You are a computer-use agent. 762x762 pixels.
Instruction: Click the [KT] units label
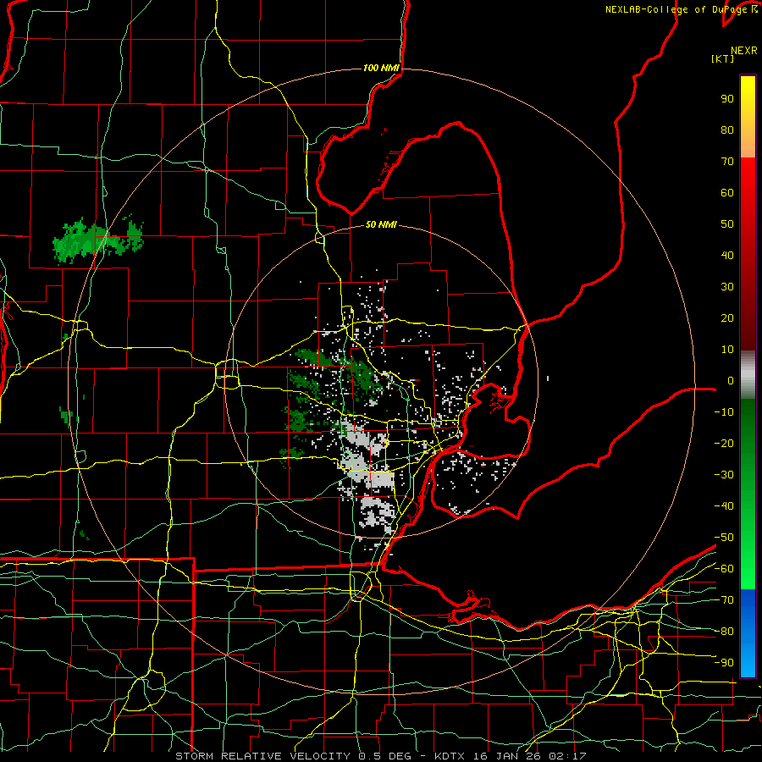(x=723, y=58)
